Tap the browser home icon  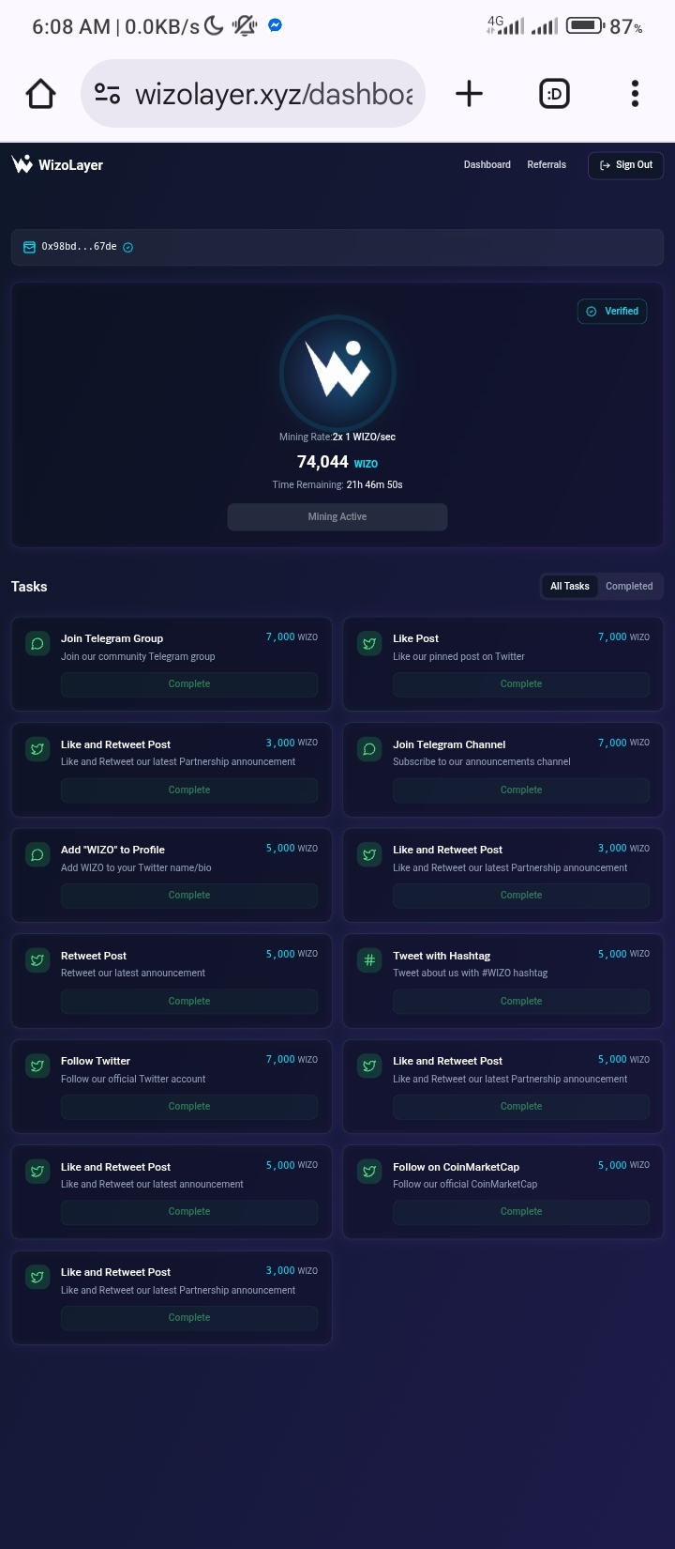coord(40,94)
